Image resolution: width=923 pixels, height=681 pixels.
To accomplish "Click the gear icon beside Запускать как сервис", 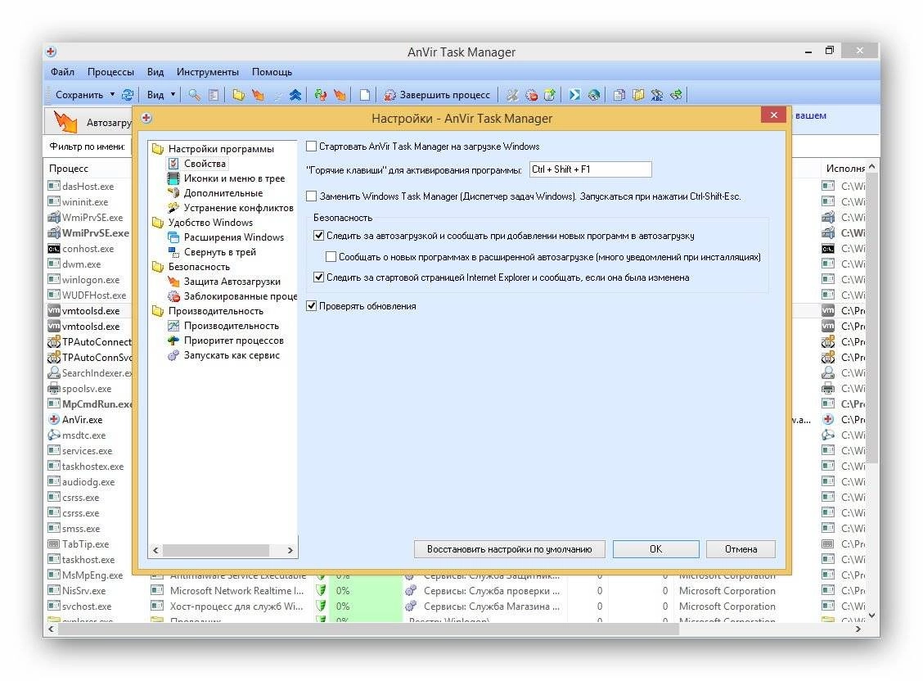I will tap(173, 355).
